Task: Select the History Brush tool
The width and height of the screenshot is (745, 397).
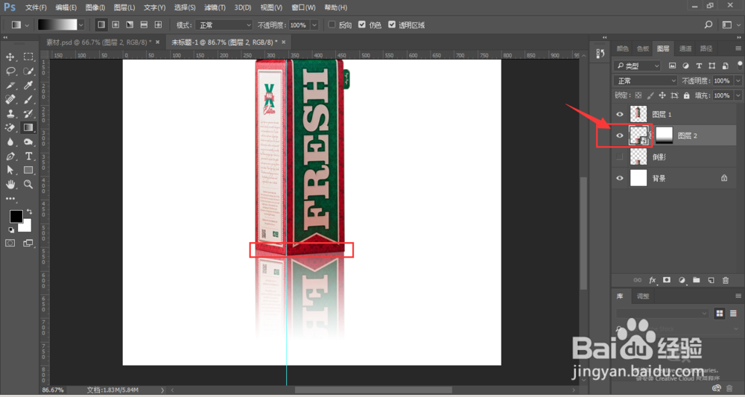Action: 28,113
